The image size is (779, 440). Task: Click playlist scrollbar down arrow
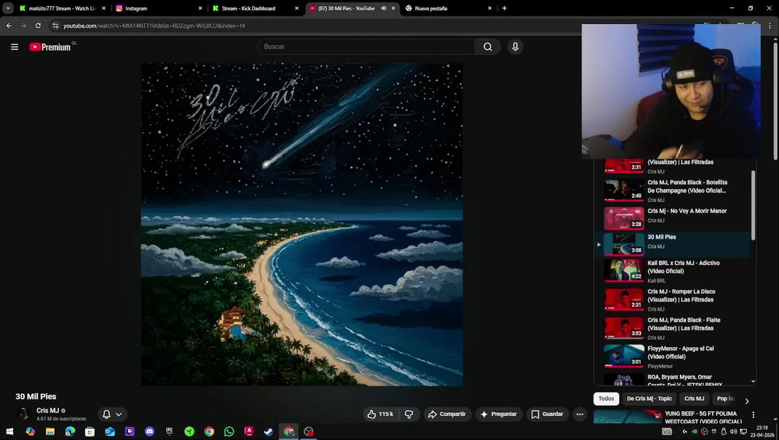point(753,381)
